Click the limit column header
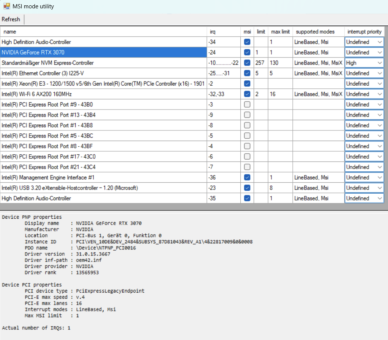Viewport: 388px width, 340px height. pyautogui.click(x=261, y=31)
